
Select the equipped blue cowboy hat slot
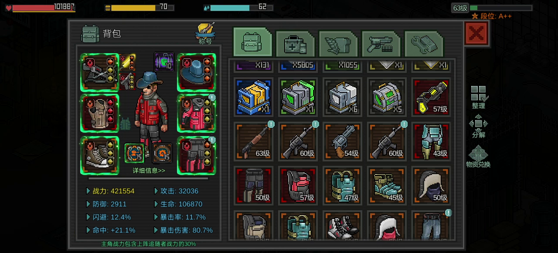pyautogui.click(x=197, y=73)
